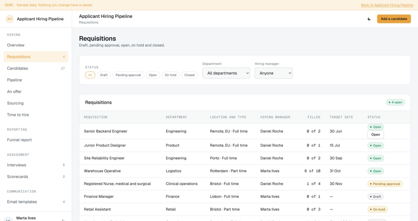Toggle dark mode with the moon icon

pyautogui.click(x=369, y=19)
